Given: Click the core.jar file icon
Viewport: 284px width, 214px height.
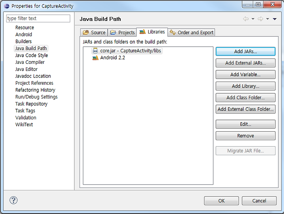Looking at the screenshot, I should (x=95, y=51).
